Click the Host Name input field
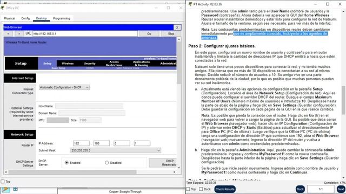Image resolution: width=346 pixels, height=194 pixels. point(89,106)
